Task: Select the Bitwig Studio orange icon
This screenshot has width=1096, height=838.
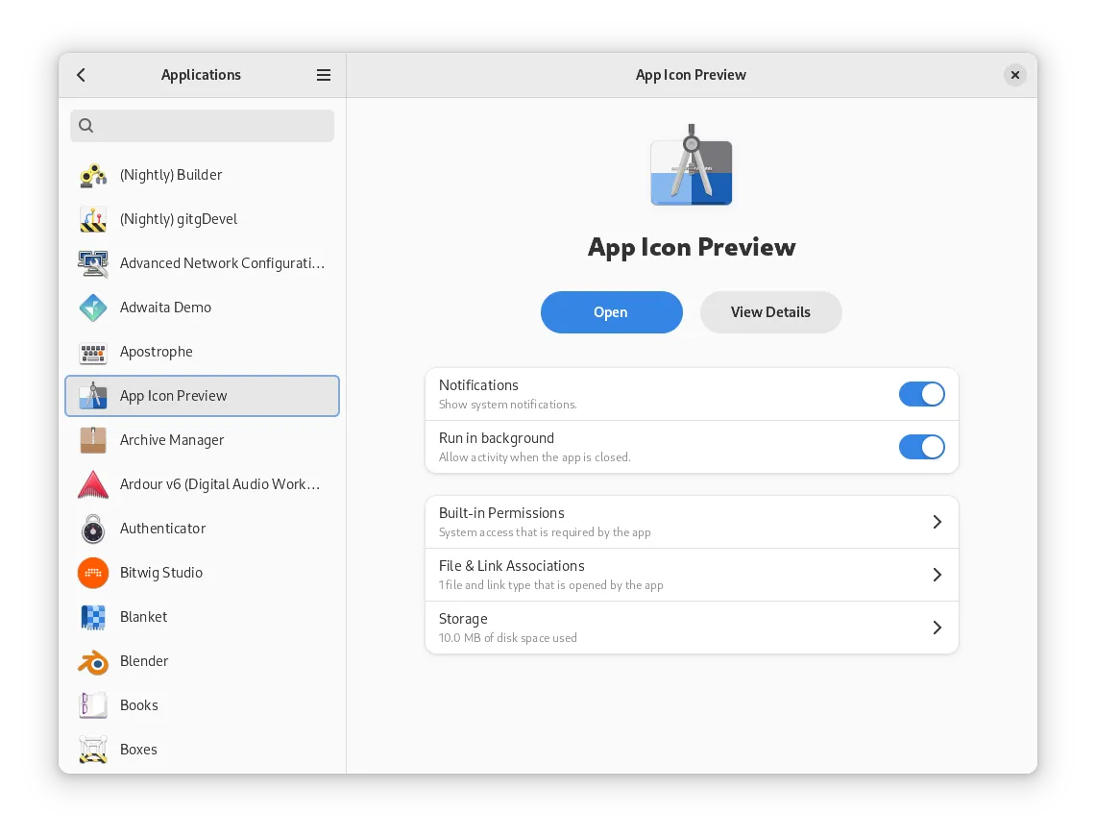Action: point(93,573)
